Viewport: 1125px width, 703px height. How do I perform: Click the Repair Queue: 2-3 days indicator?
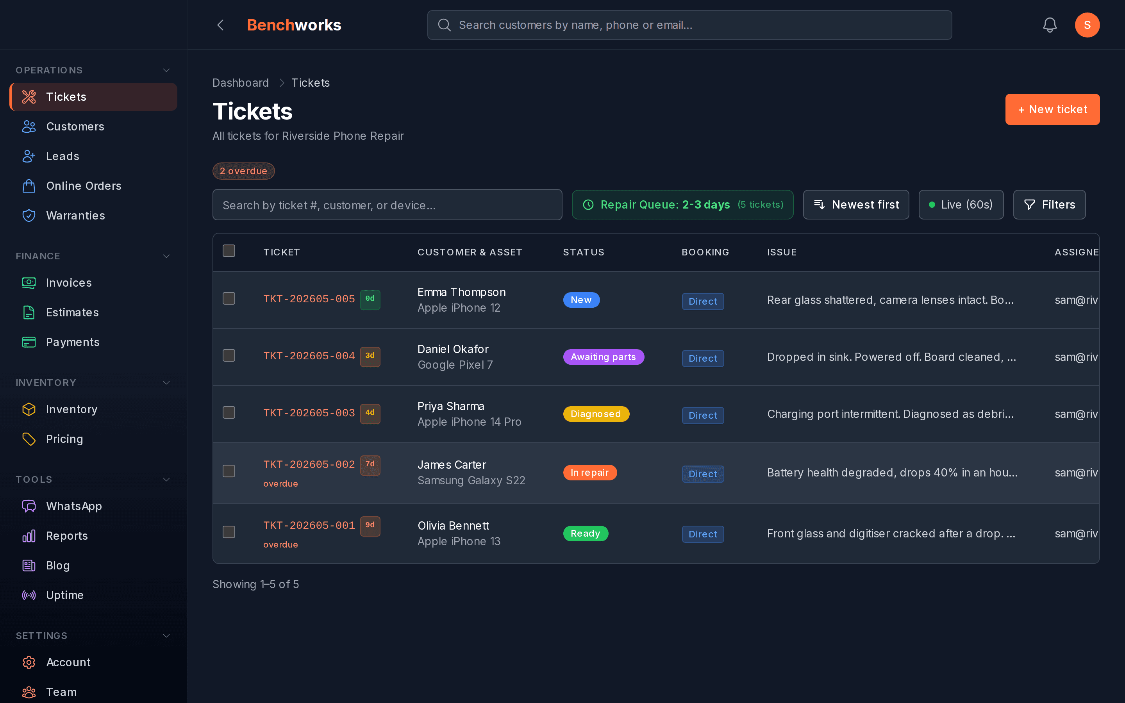[682, 205]
